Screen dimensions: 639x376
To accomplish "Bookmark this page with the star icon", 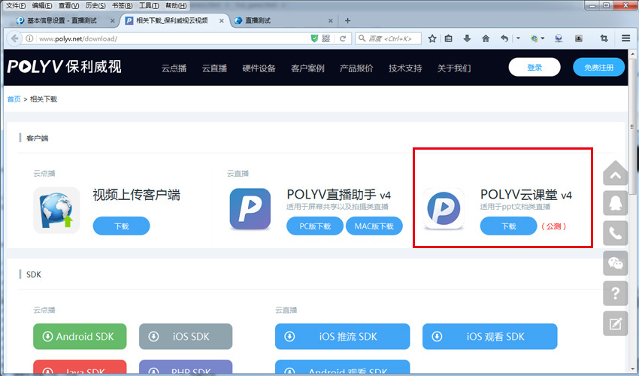I will coord(432,38).
